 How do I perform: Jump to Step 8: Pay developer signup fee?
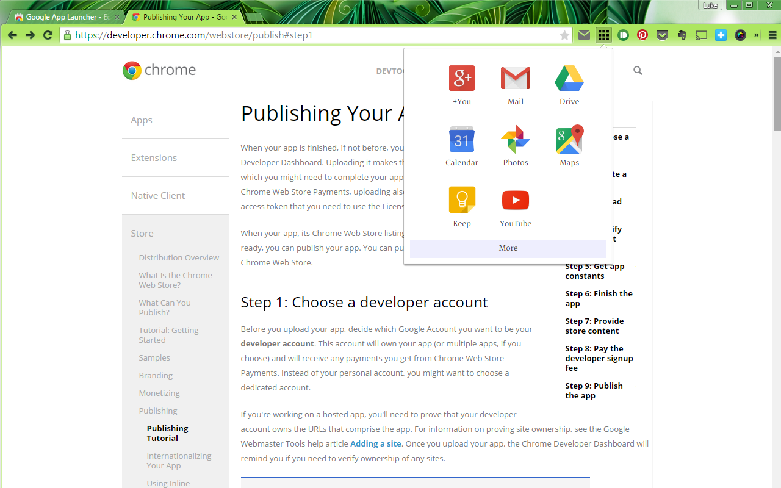coord(599,358)
